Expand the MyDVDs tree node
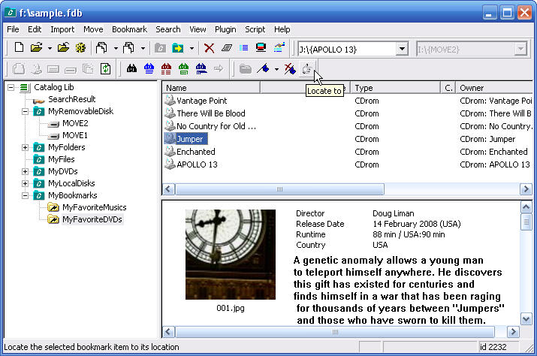Screen dimensions: 537x356 (25, 171)
